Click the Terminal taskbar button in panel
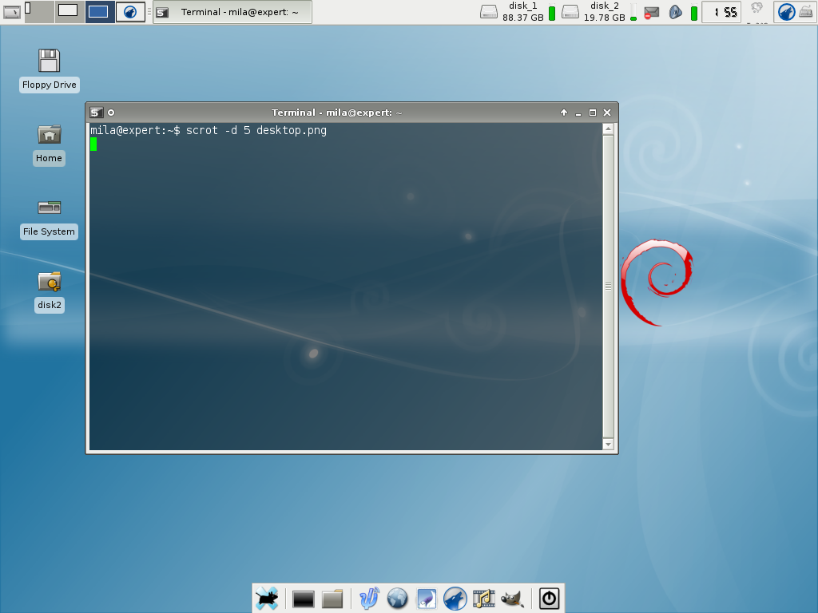Screen dimensions: 818x613 [232, 12]
